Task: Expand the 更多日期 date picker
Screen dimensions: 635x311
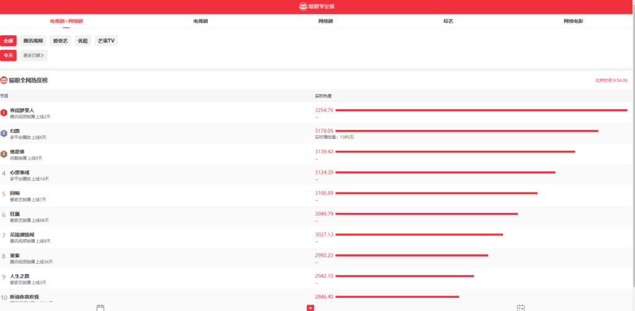Action: click(33, 55)
